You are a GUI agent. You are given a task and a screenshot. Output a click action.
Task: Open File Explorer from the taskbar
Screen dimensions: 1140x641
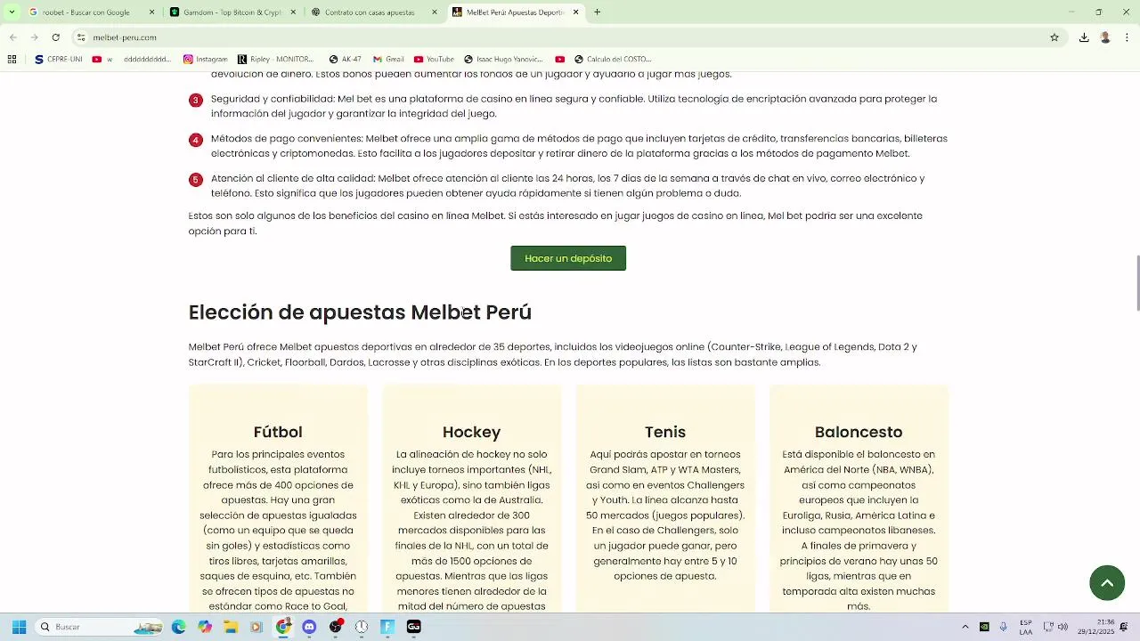coord(231,627)
